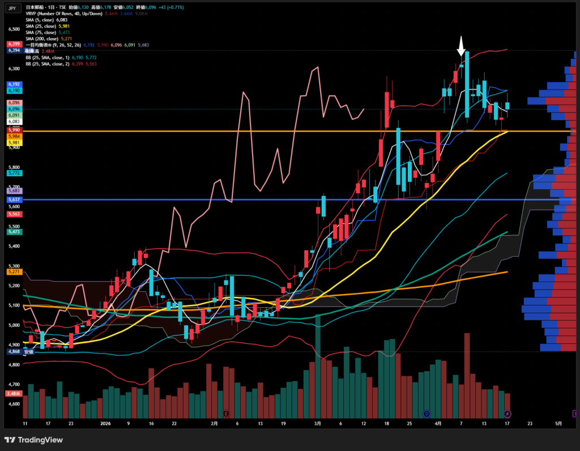The height and width of the screenshot is (451, 580).
Task: Click the red earnings E marker icon
Action: 227,413
